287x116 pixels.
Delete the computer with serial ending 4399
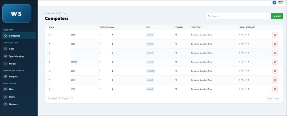pyautogui.click(x=275, y=89)
